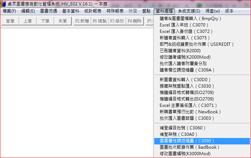Select 批次匯入讀者附屬身分別
The height and width of the screenshot is (158, 251).
pyautogui.click(x=202, y=64)
